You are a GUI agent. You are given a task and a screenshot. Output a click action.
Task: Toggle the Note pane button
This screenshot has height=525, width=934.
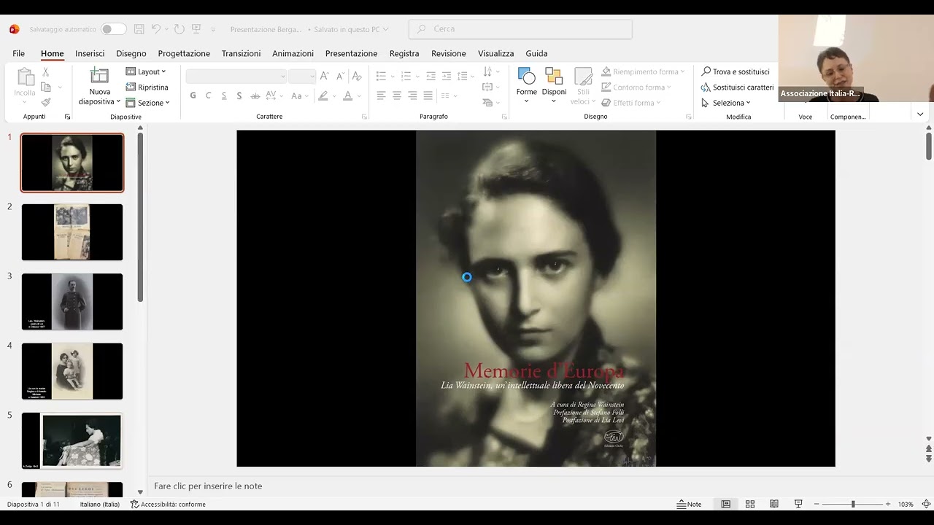coord(689,504)
